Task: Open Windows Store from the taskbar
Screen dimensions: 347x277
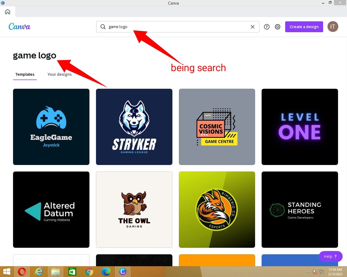Action: tap(72, 272)
